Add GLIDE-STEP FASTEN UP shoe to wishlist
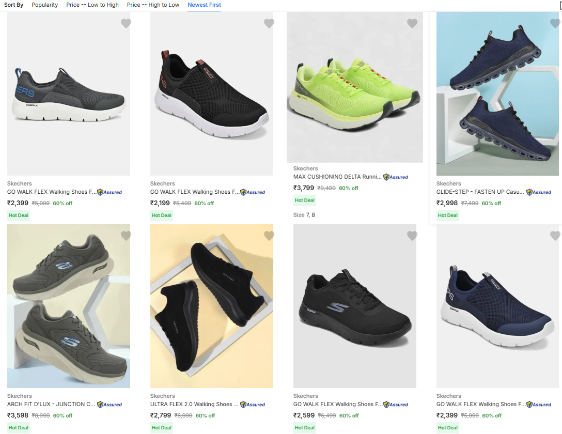This screenshot has height=434, width=562. click(x=555, y=23)
